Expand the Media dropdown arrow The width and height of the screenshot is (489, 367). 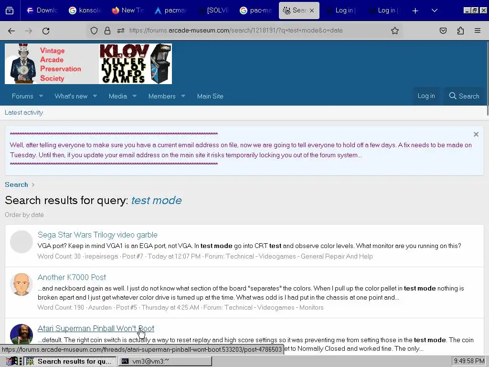point(134,96)
